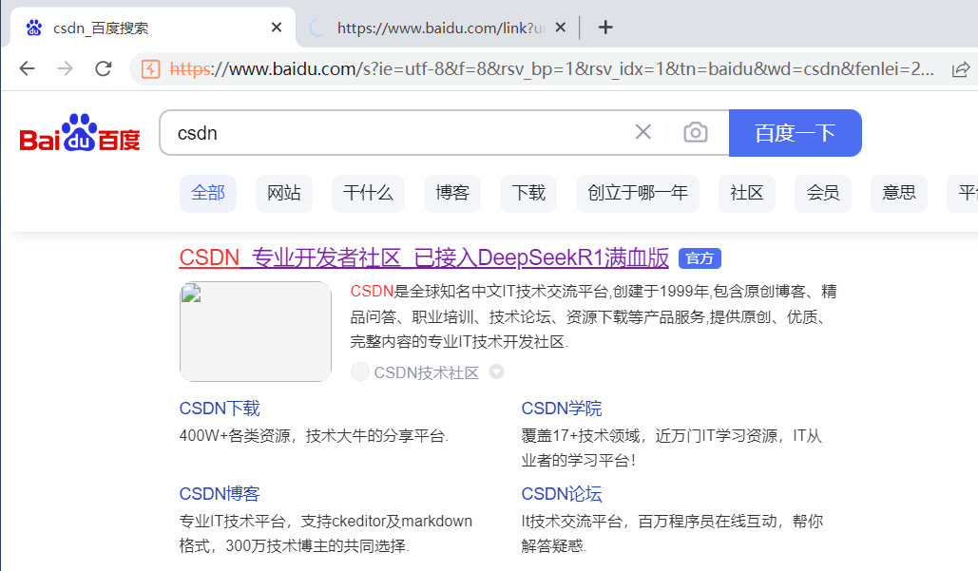Click the browser forward arrow
978x571 pixels.
[x=65, y=68]
